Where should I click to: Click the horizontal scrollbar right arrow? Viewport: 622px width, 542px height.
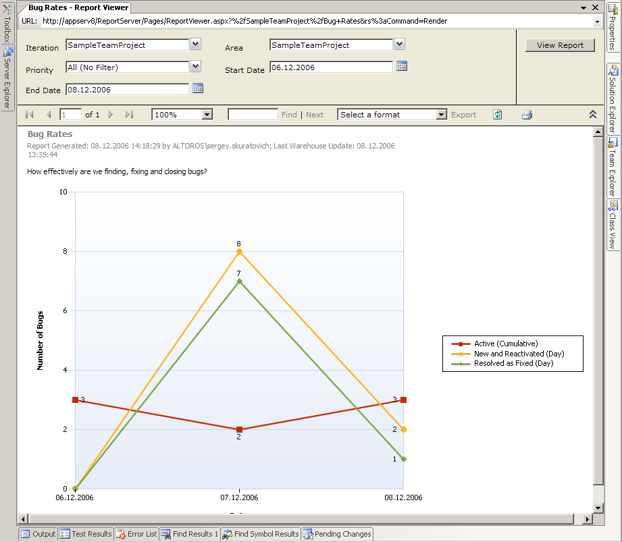pyautogui.click(x=588, y=519)
